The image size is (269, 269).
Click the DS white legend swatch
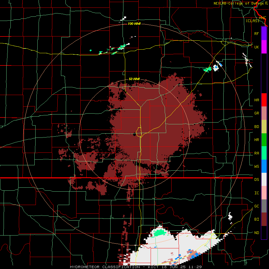264,179
